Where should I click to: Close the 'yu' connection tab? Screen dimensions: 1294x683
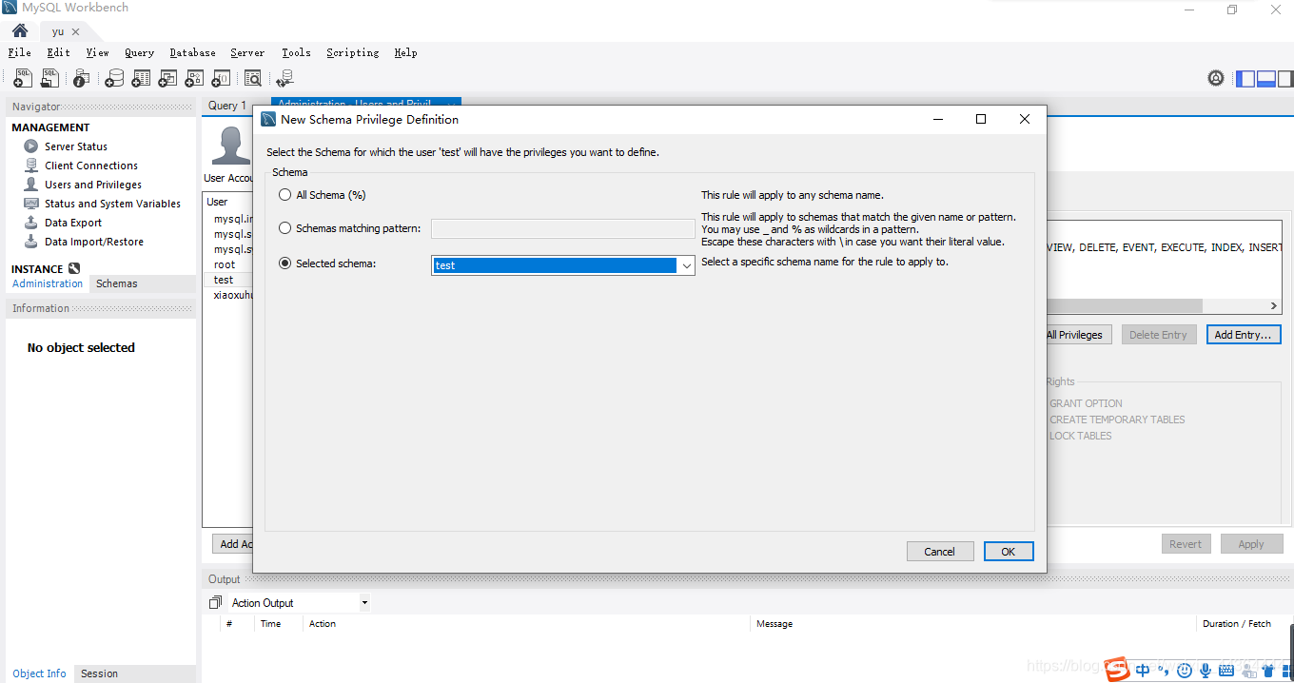click(x=76, y=31)
